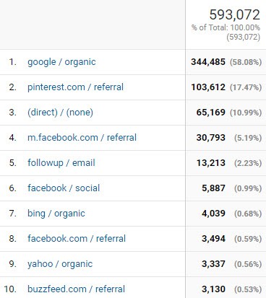The width and height of the screenshot is (266, 298).
Task: Click the 3,130 buzzfeed sessions value
Action: pyautogui.click(x=213, y=289)
